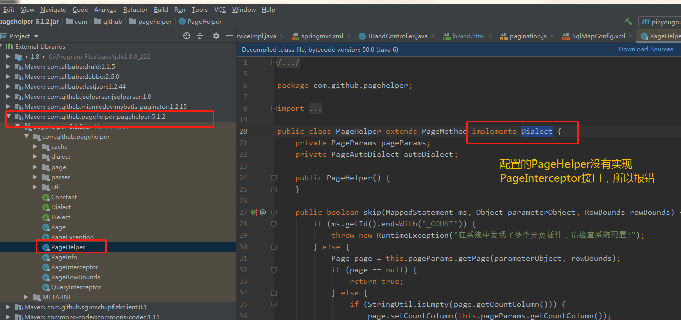The height and width of the screenshot is (320, 681).
Task: Click the exception icon beside PageException
Action: coord(46,237)
